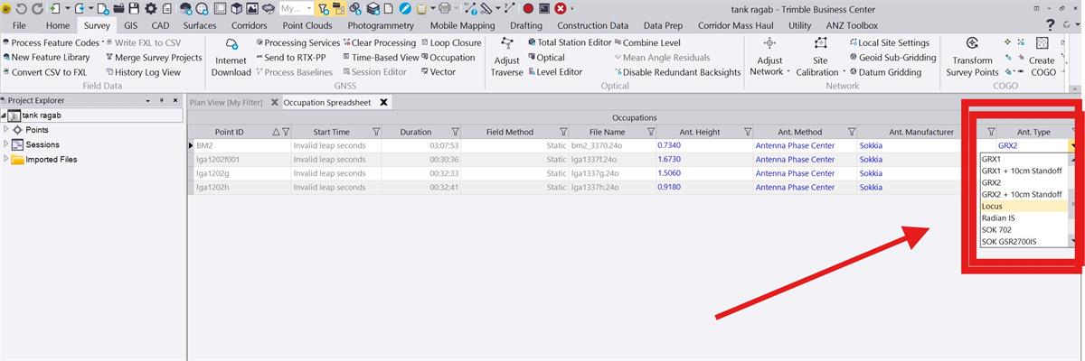Click Merge Survey Projects
This screenshot has width=1085, height=361.
tap(154, 57)
